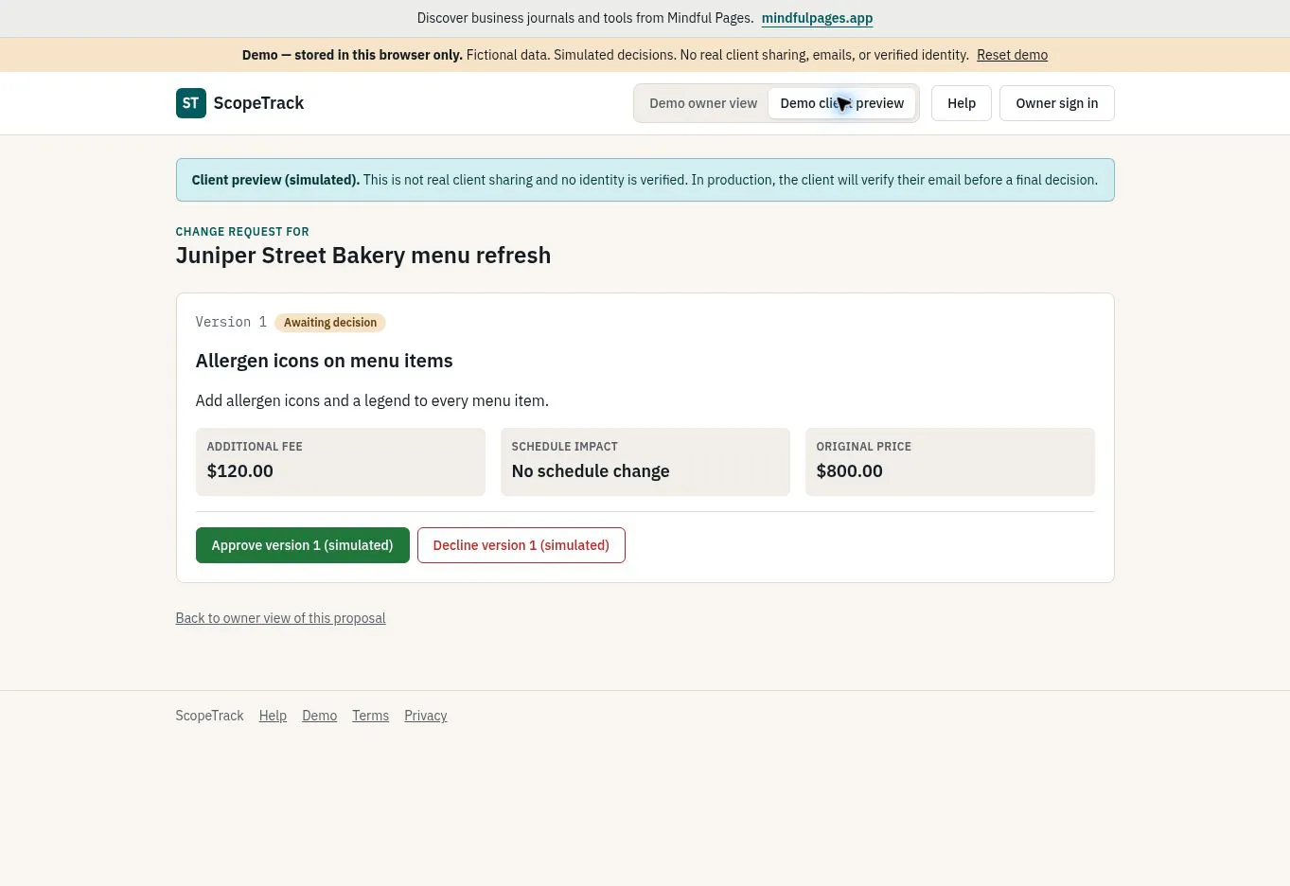
Task: Approve version 1 (simulated)
Action: point(303,545)
